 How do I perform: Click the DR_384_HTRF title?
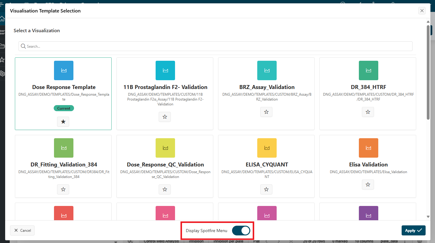369,87
